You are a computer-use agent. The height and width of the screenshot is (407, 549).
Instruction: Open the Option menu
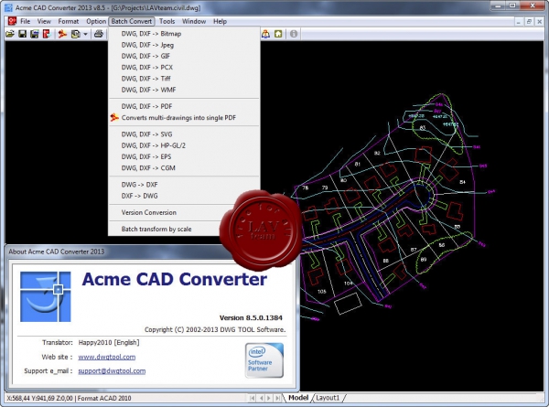96,21
